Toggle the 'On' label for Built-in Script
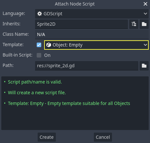150x143 pixels. [47, 55]
